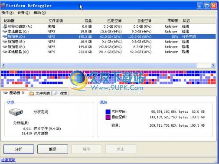Click the 本地磁盘 (G:) row name
The width and height of the screenshot is (219, 164).
click(18, 52)
